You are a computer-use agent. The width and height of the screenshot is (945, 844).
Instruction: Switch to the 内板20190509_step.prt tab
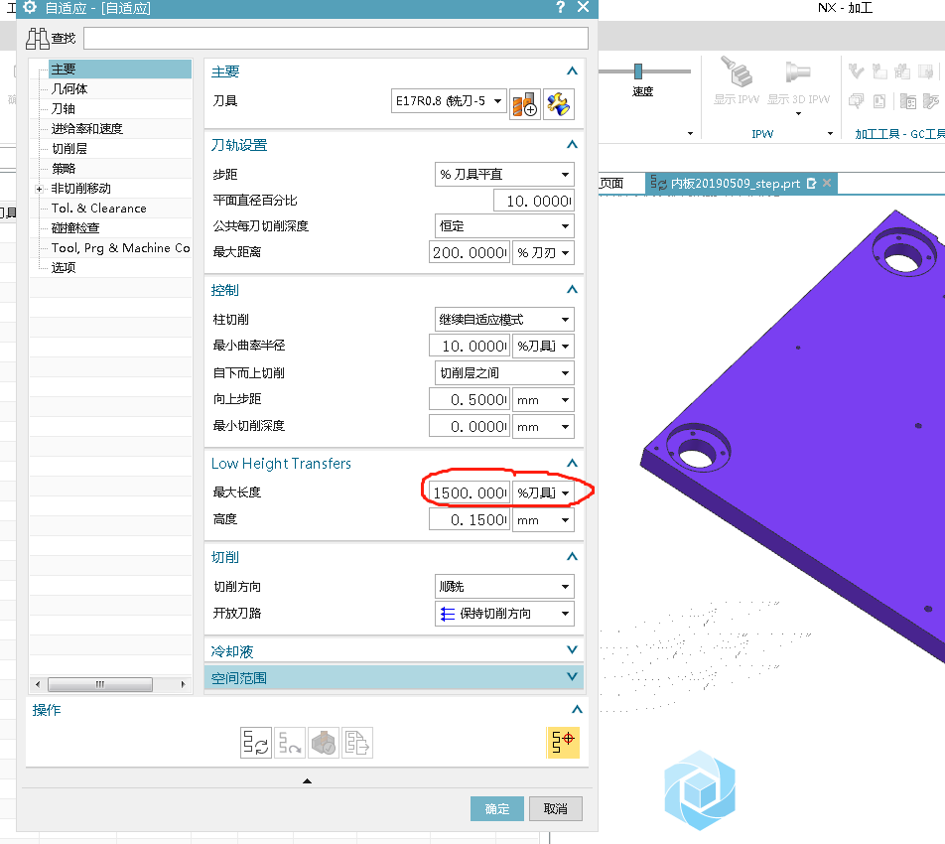pyautogui.click(x=736, y=184)
